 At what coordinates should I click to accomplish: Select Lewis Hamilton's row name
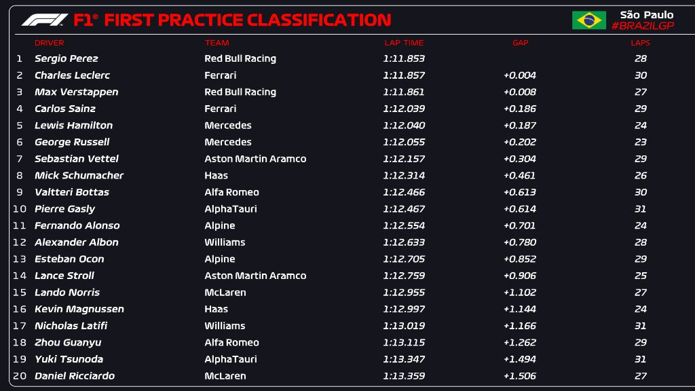(74, 126)
